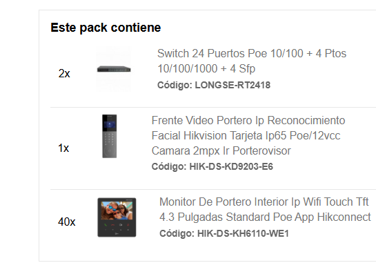Click the green call icon on monitor image
The width and height of the screenshot is (376, 274).
pyautogui.click(x=106, y=225)
